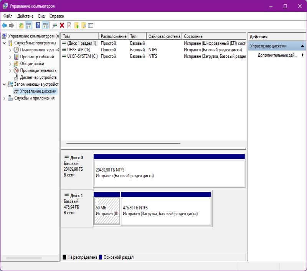307x271 pixels.
Task: Click the blue Back arrow in toolbar
Action: click(x=4, y=25)
